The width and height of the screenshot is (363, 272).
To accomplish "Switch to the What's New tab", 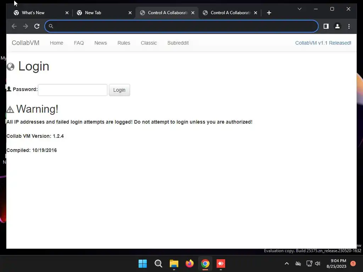I will pyautogui.click(x=40, y=13).
